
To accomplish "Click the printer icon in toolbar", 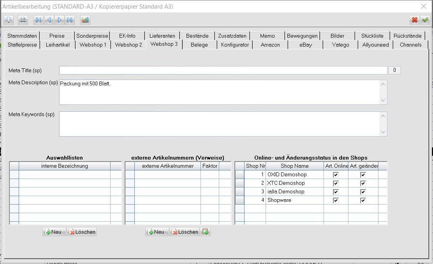I will [23, 20].
